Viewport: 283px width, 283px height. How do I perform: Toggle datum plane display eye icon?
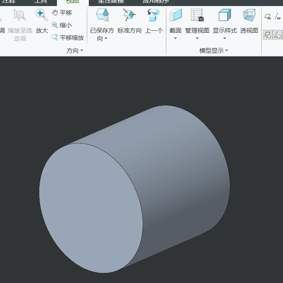(x=268, y=17)
